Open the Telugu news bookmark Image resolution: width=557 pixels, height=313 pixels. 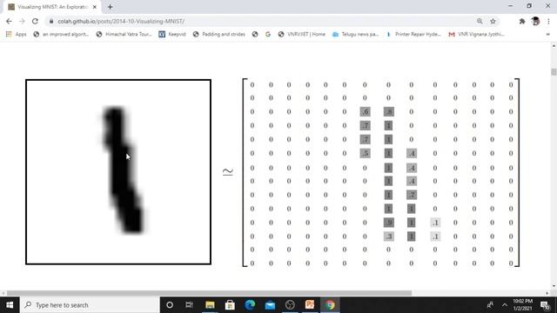(x=356, y=34)
